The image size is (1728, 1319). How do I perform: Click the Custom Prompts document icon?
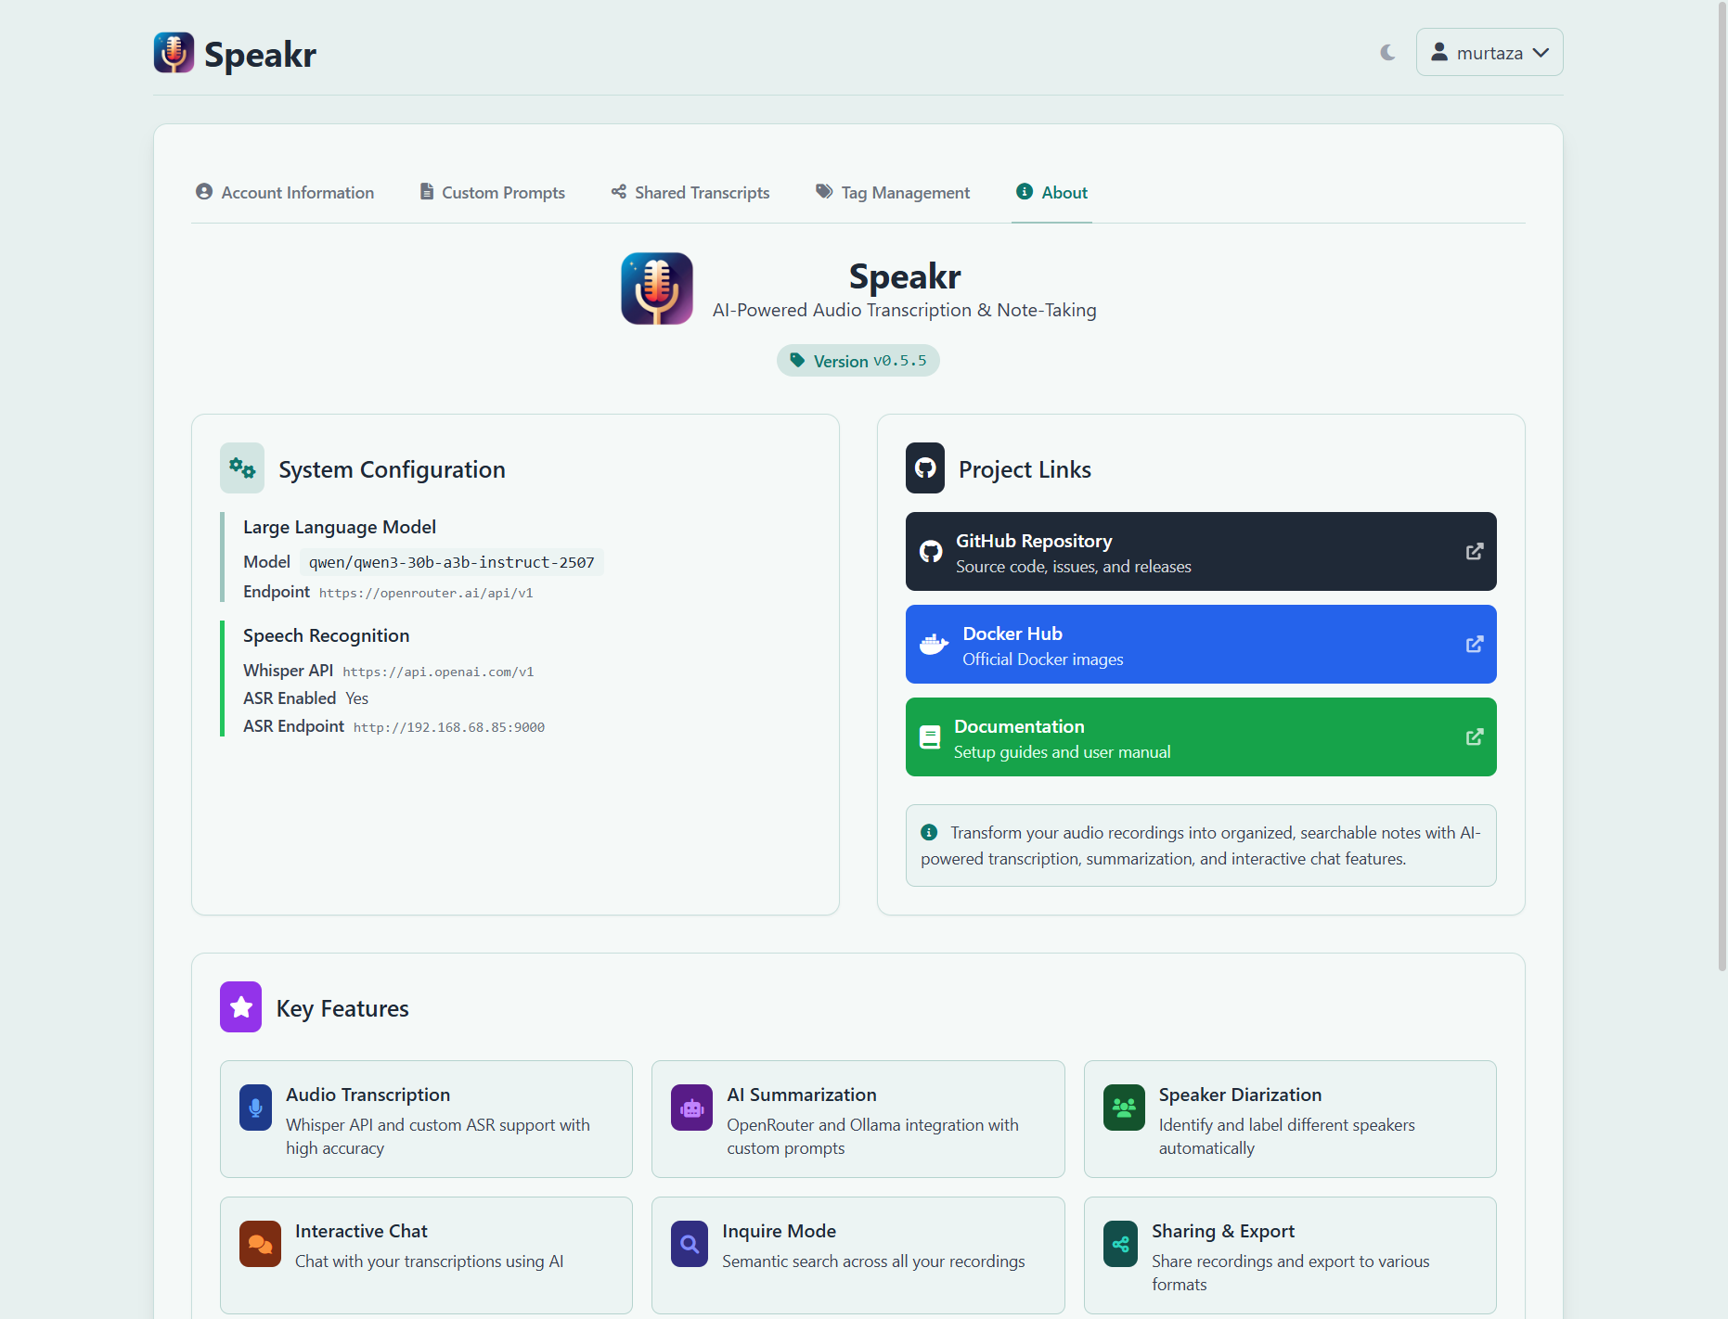[427, 191]
